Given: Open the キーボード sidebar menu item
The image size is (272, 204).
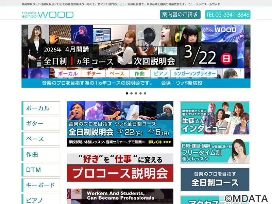Looking at the screenshot, I should 41,185.
